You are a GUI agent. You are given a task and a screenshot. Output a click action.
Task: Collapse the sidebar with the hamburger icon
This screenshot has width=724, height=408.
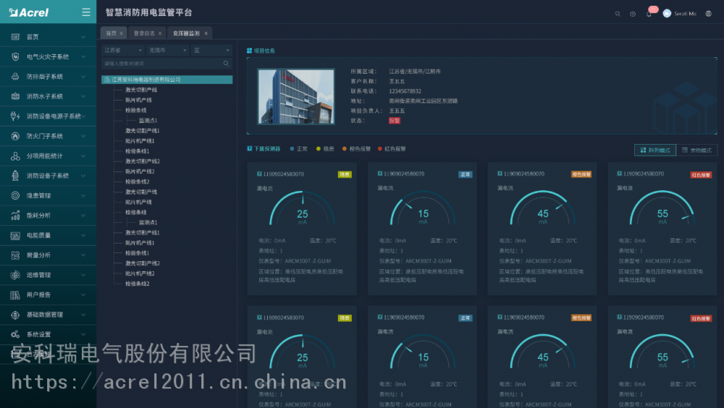click(x=86, y=12)
